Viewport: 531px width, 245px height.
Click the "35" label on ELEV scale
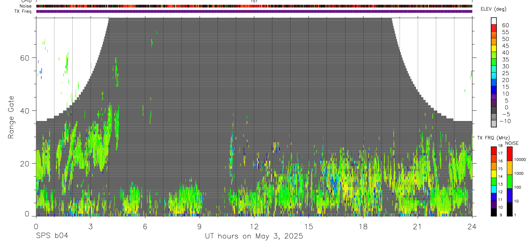tap(505, 60)
